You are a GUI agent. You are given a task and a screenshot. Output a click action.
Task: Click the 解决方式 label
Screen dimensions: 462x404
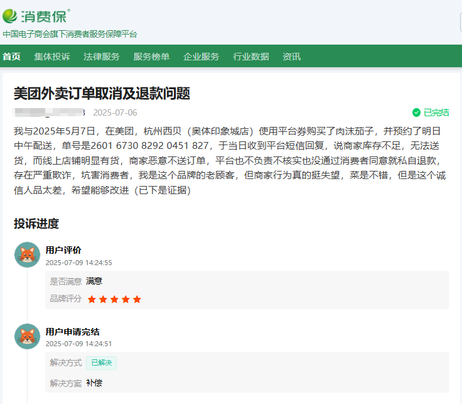tap(66, 363)
